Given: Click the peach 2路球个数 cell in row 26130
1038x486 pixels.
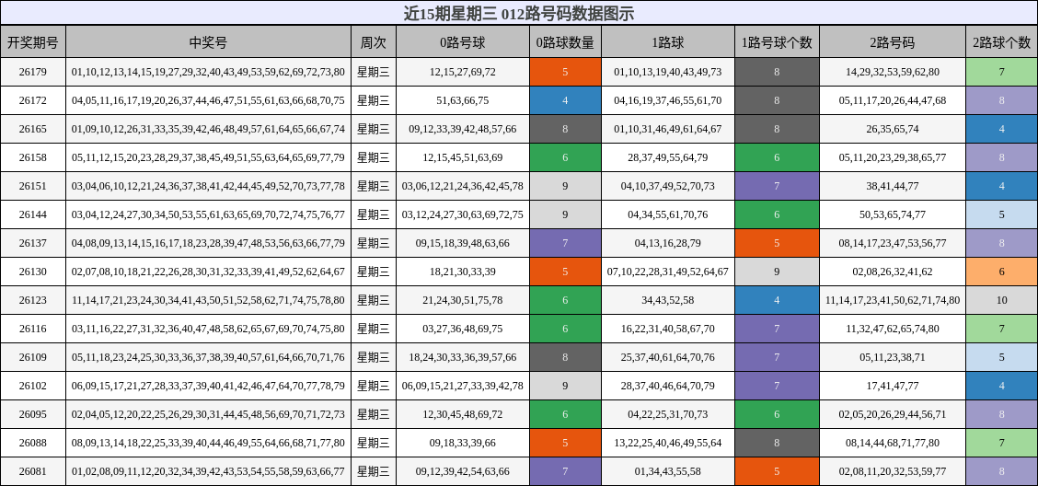Looking at the screenshot, I should pyautogui.click(x=1001, y=272).
